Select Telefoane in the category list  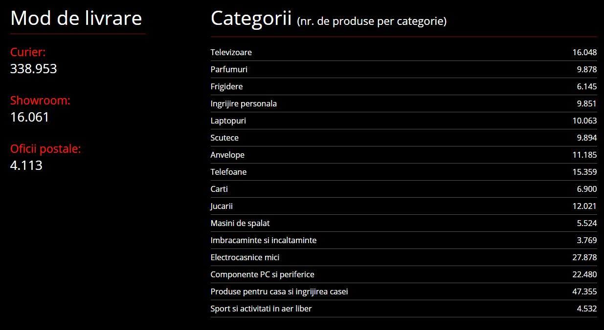pos(403,172)
